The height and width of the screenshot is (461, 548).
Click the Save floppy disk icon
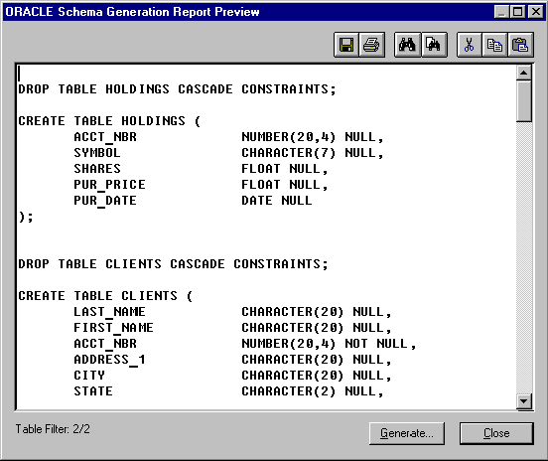click(346, 45)
